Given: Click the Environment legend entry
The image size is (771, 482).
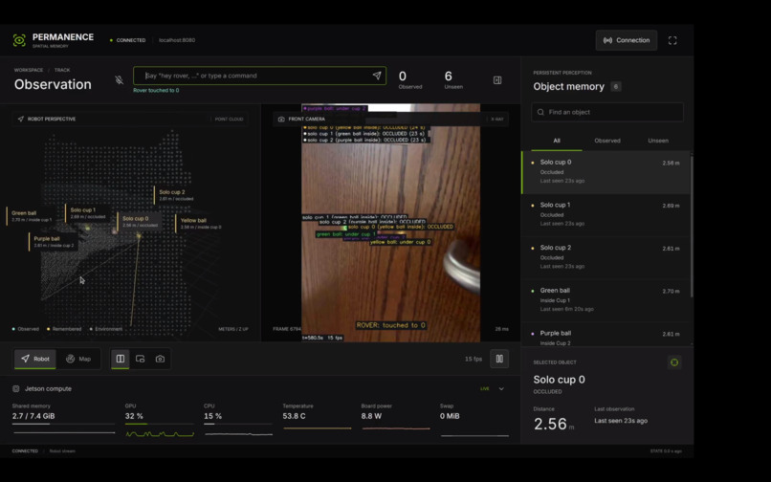Looking at the screenshot, I should [106, 329].
